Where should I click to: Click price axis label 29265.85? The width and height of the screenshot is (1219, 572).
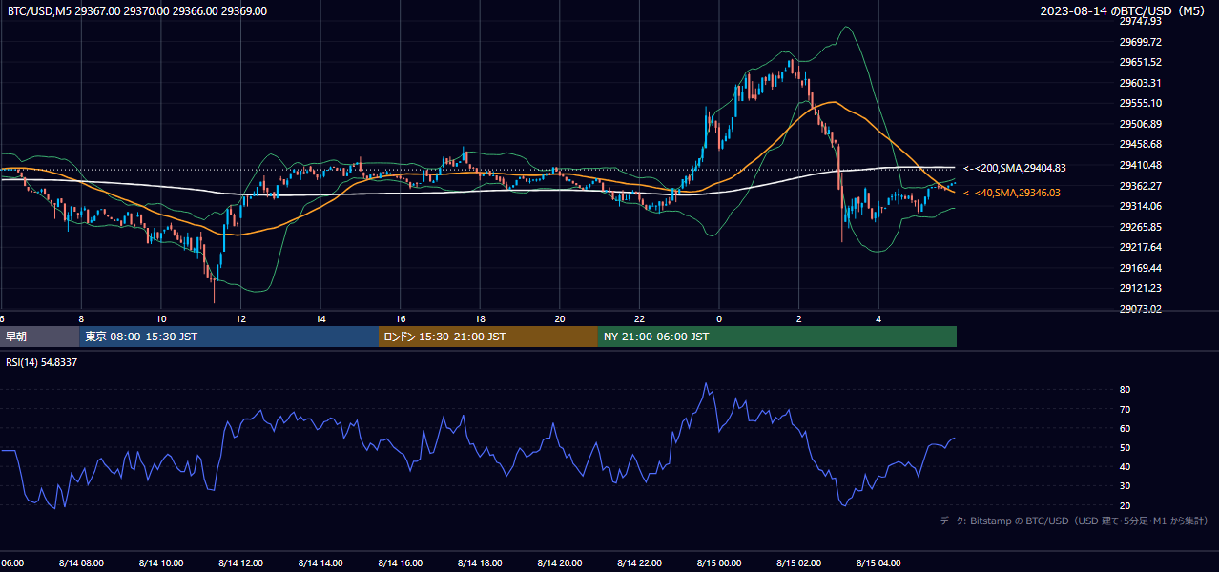[1140, 227]
